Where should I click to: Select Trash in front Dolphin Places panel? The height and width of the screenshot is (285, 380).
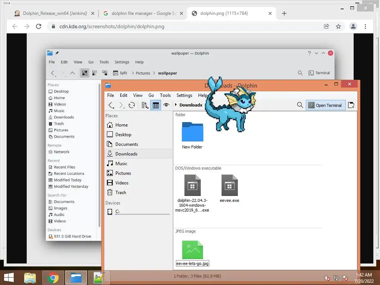pos(138,193)
